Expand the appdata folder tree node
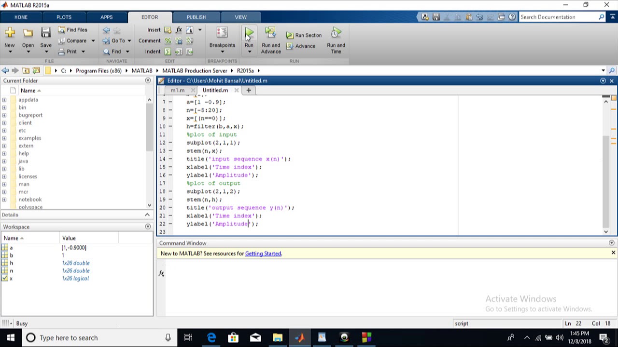 4,100
